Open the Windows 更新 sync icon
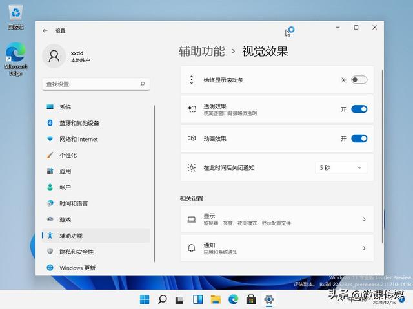This screenshot has height=309, width=413. [x=50, y=268]
